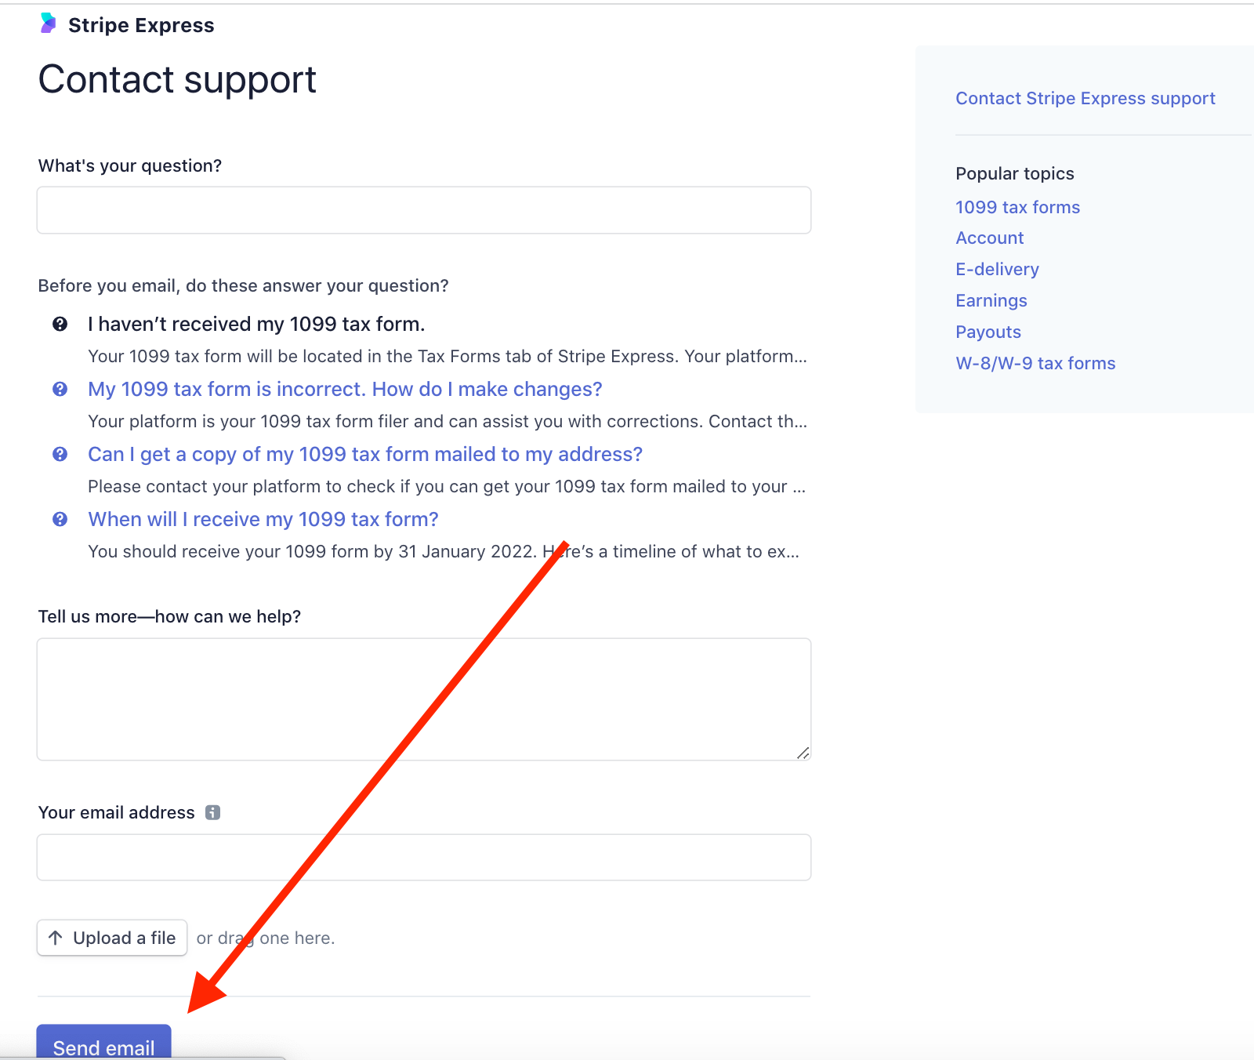Click the question icon beside 'Can I get a copy'
This screenshot has height=1060, width=1254.
coord(60,454)
